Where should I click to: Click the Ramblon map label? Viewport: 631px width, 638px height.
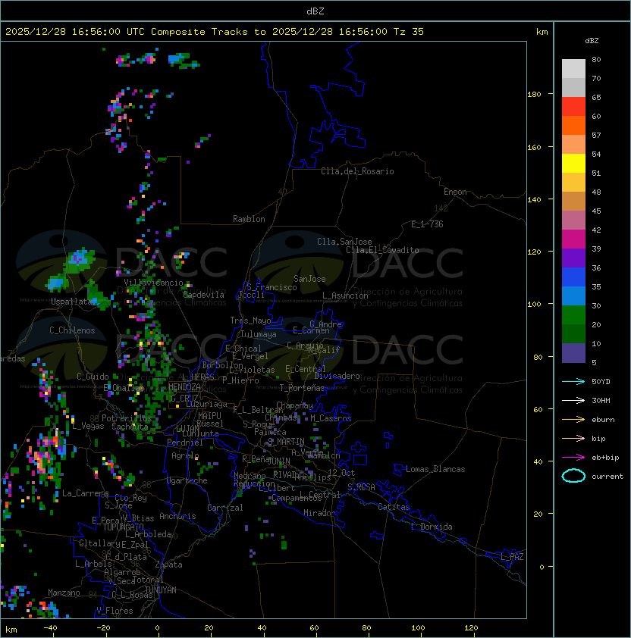[x=249, y=219]
